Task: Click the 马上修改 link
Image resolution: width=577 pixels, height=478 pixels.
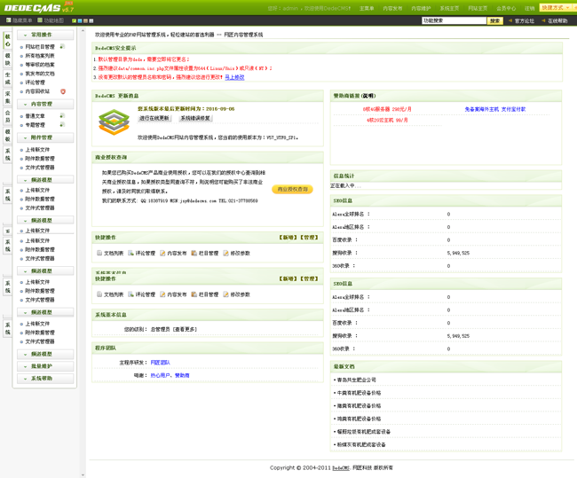Action: 234,77
